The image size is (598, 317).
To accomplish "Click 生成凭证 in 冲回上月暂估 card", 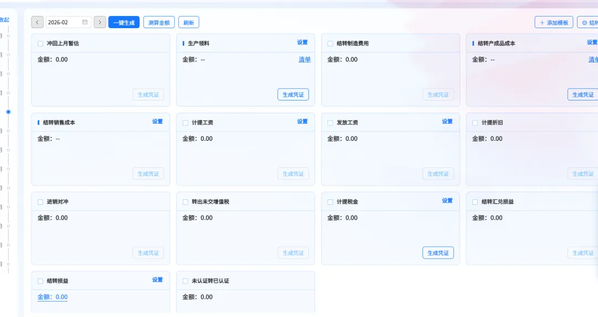I will tap(148, 94).
